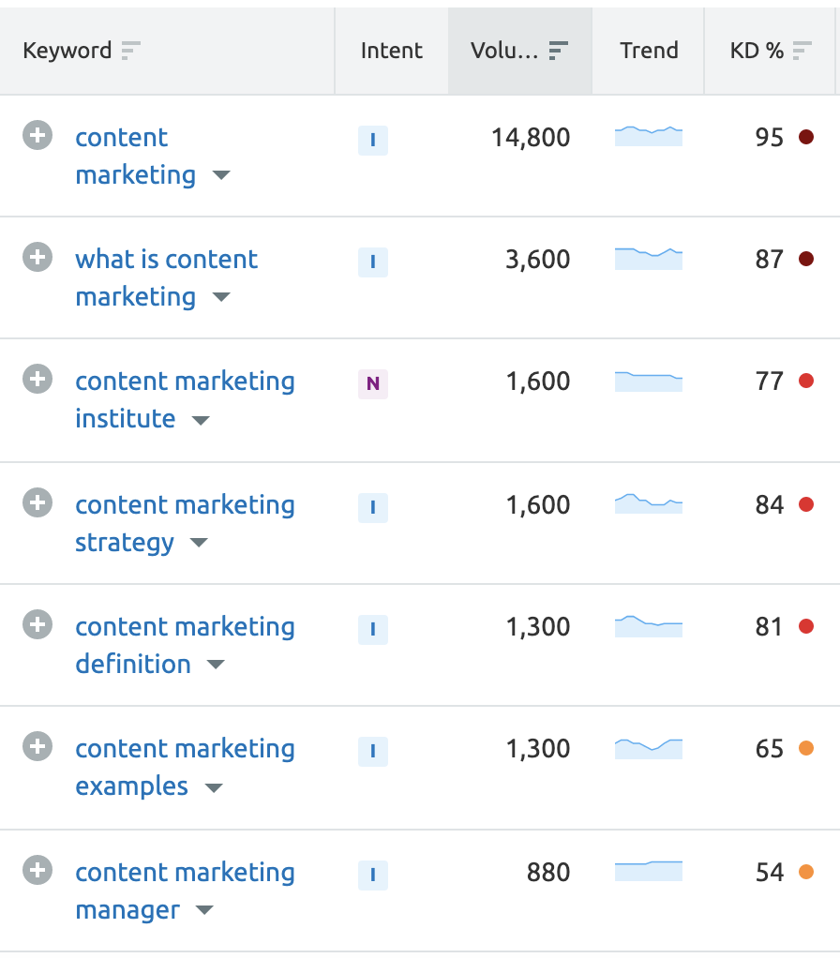Open 'content marketing definition' keyword link
The height and width of the screenshot is (958, 840).
pos(185,645)
